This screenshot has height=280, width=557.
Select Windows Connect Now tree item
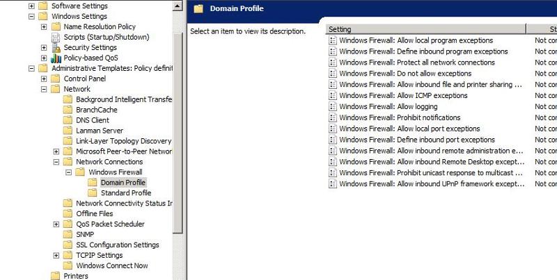pos(112,265)
